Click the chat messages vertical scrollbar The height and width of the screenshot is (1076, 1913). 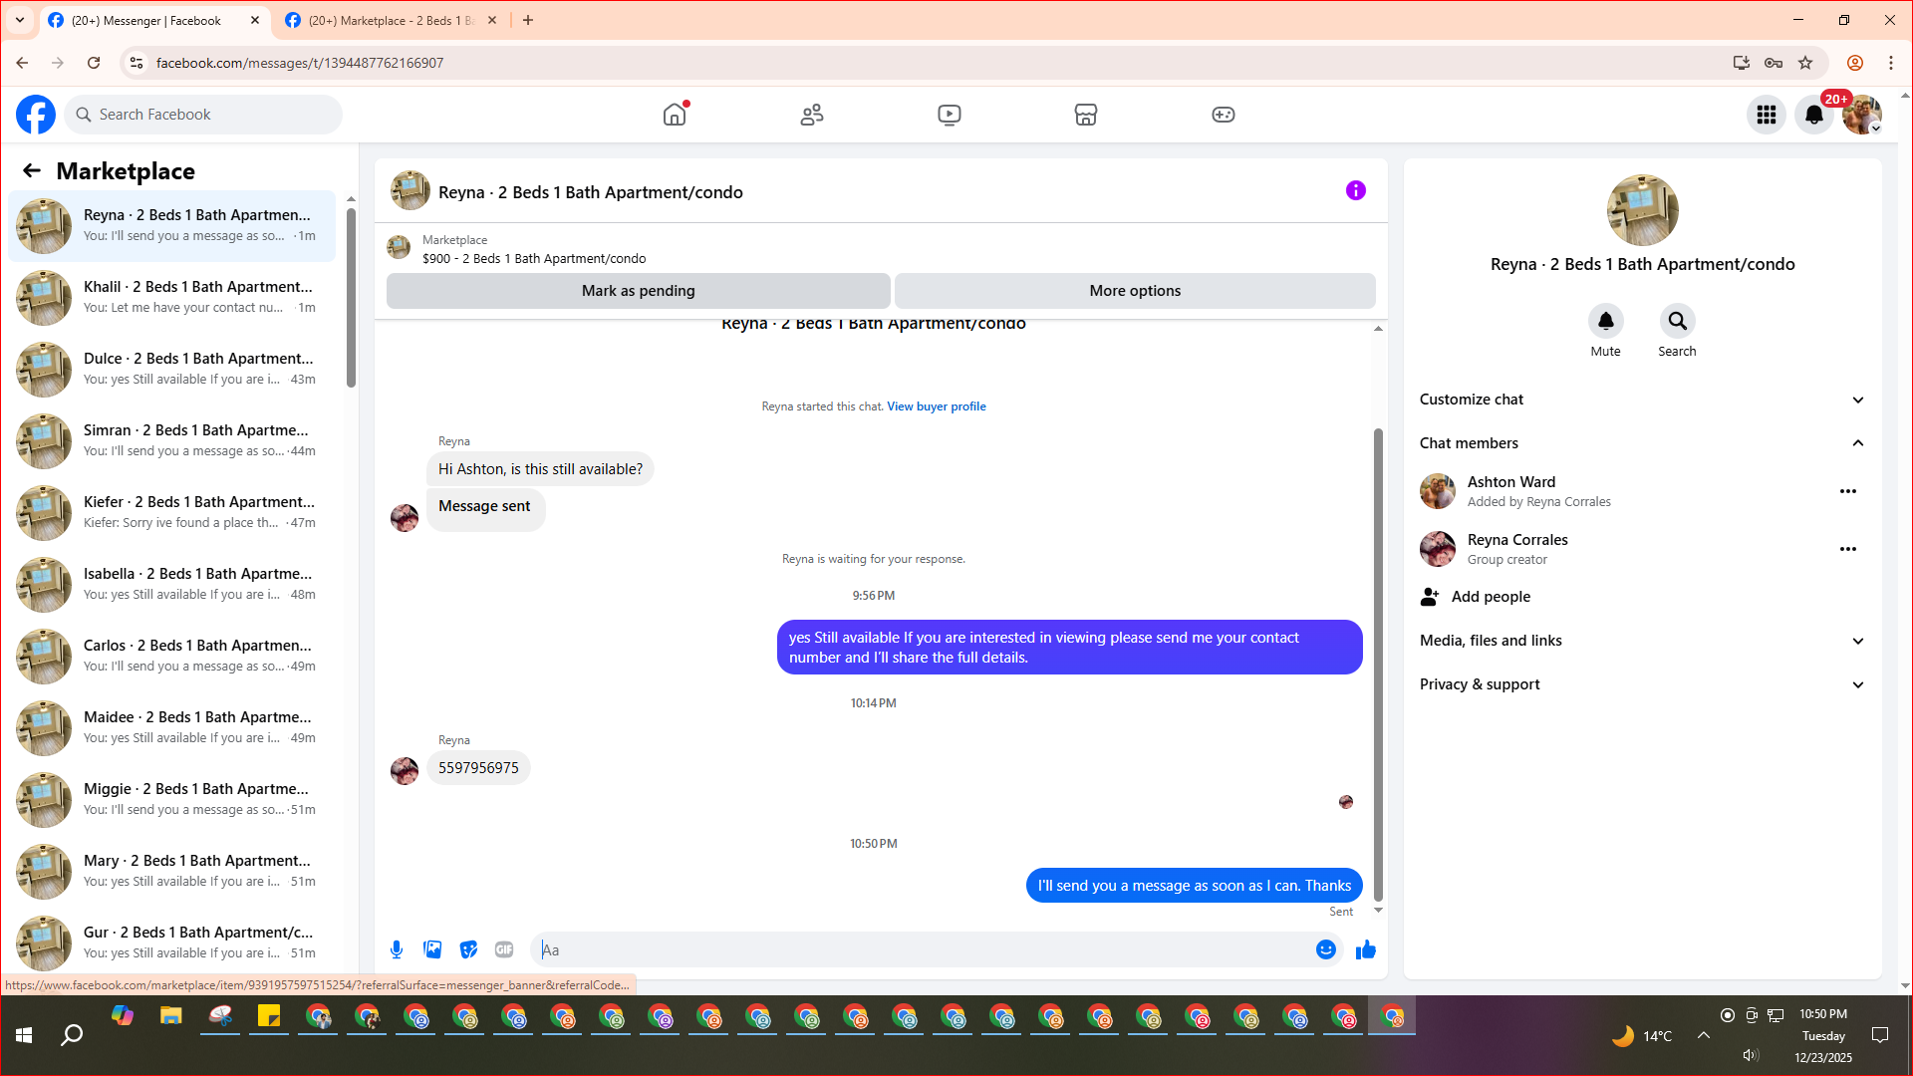(x=1378, y=663)
